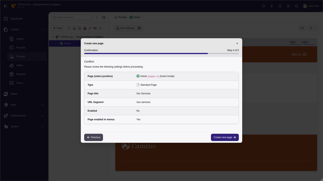Screen dimensions: 323x181
Task: Collapse the TYPO3 v14 root tree node
Action: 53,37
